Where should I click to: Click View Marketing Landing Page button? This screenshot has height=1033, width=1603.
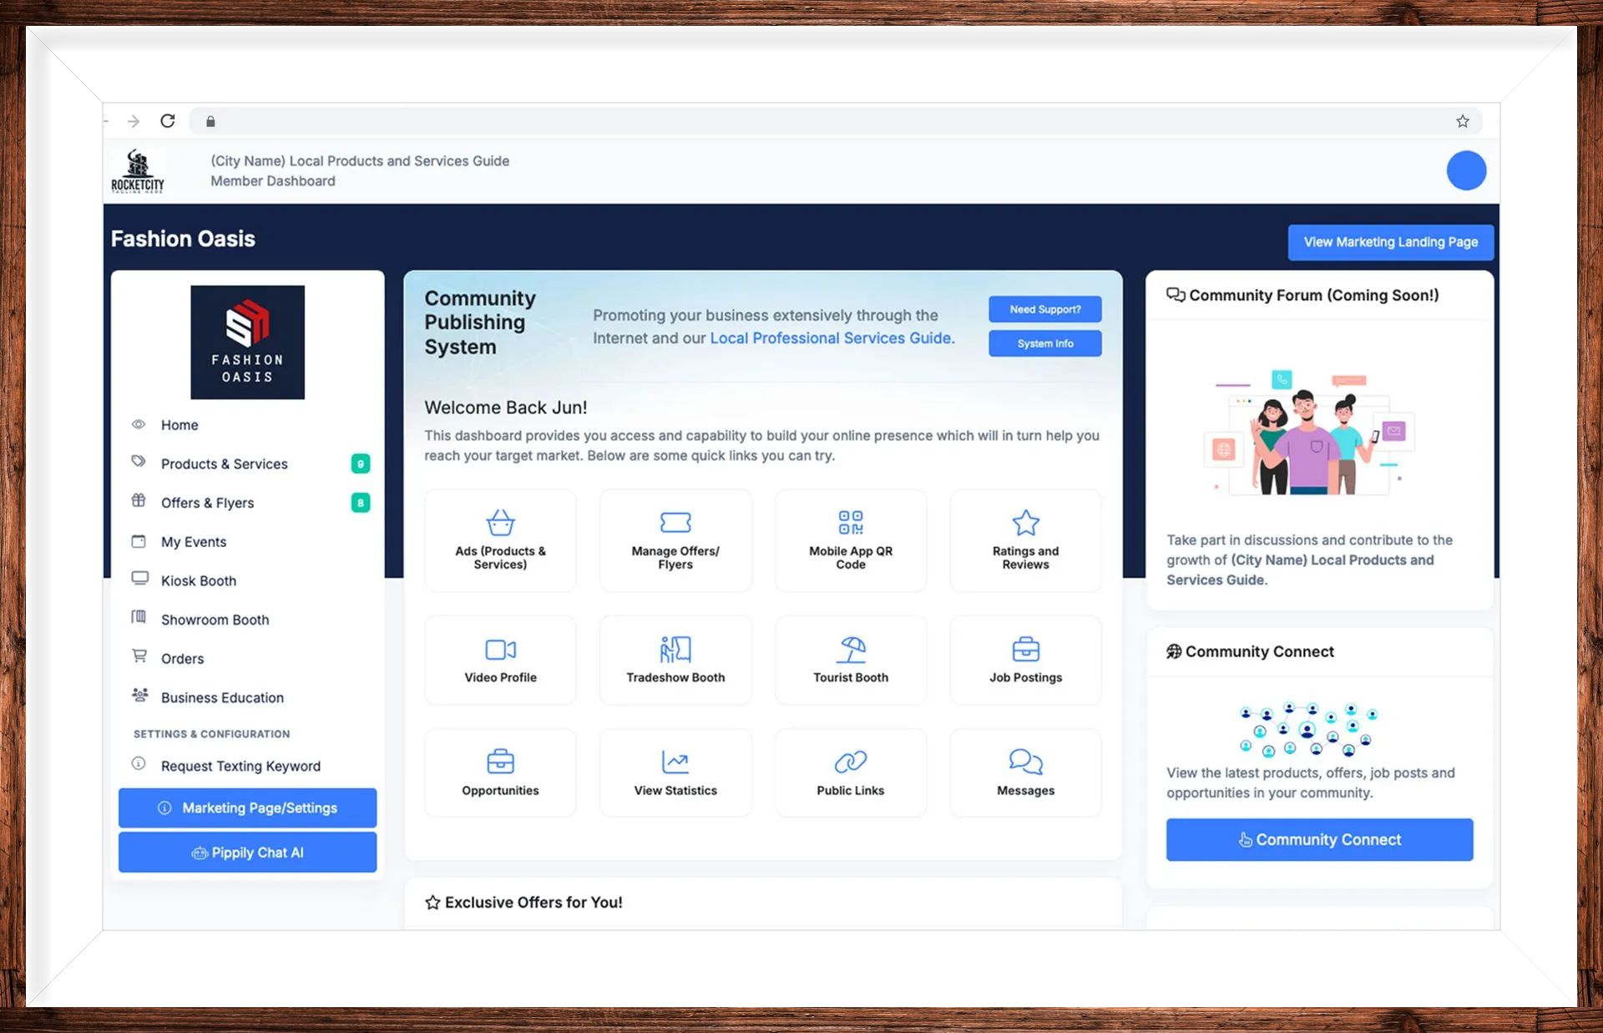point(1390,242)
